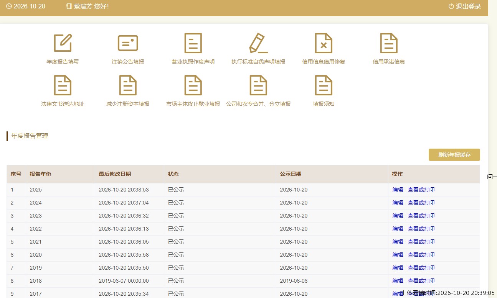Viewport: 497px width, 298px height.
Task: Log out via 退出登录
Action: point(468,6)
